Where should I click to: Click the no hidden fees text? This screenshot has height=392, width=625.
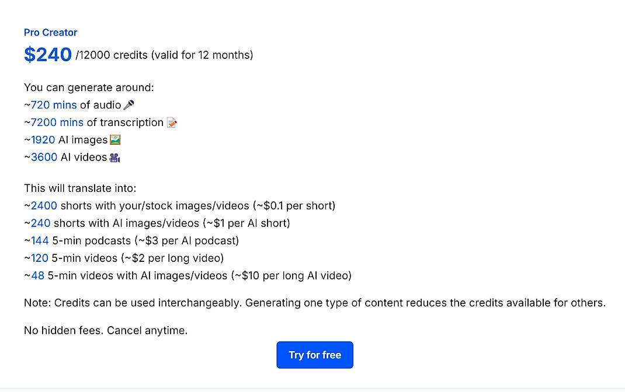coord(105,330)
